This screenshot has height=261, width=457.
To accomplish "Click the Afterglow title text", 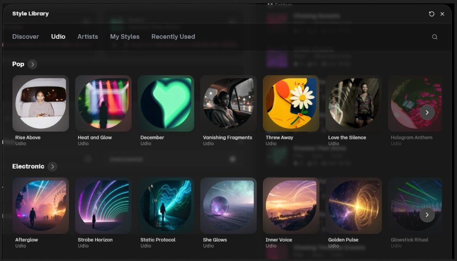I will 26,240.
